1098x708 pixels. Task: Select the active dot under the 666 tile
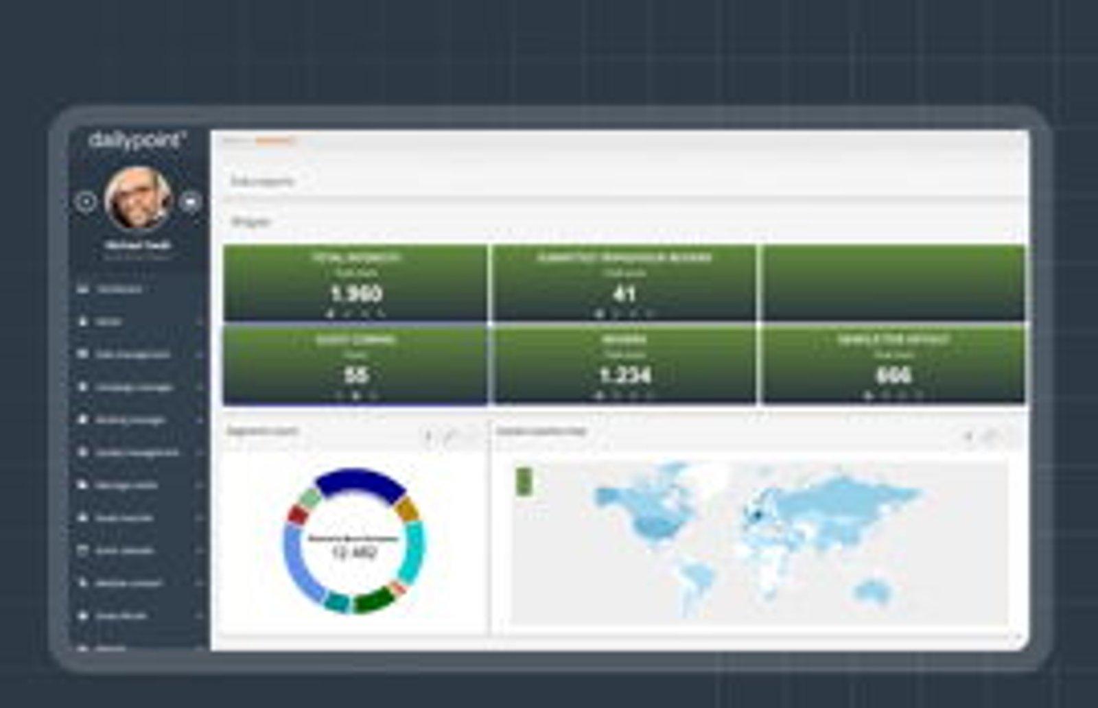(868, 396)
